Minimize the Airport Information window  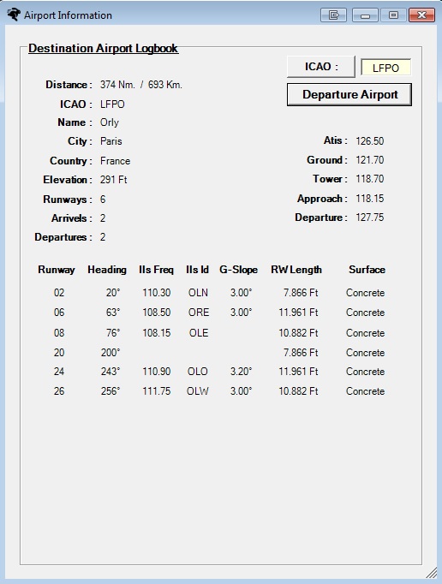coord(365,15)
